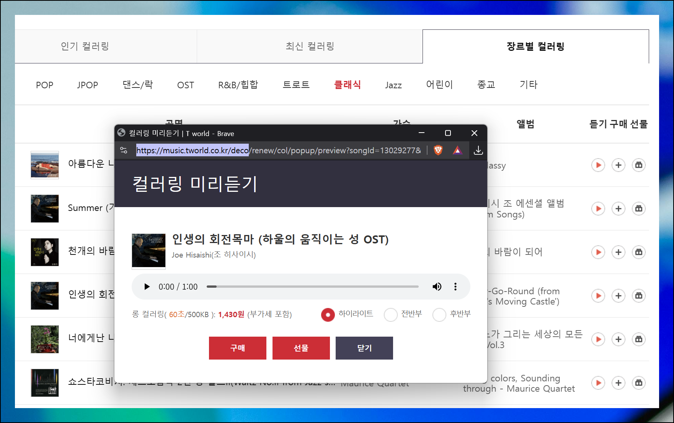
Task: Click the plus icon in the Moving Castle row
Action: point(619,296)
